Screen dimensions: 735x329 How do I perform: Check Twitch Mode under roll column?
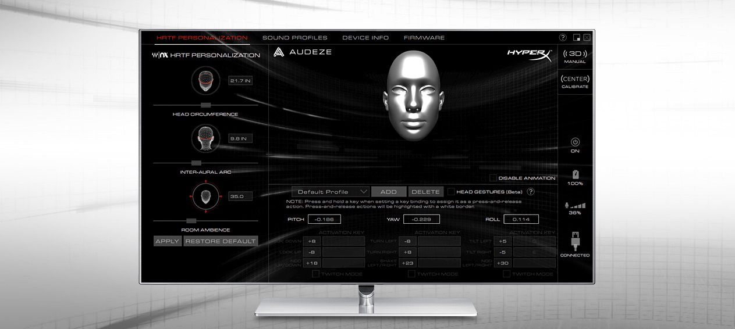click(506, 274)
